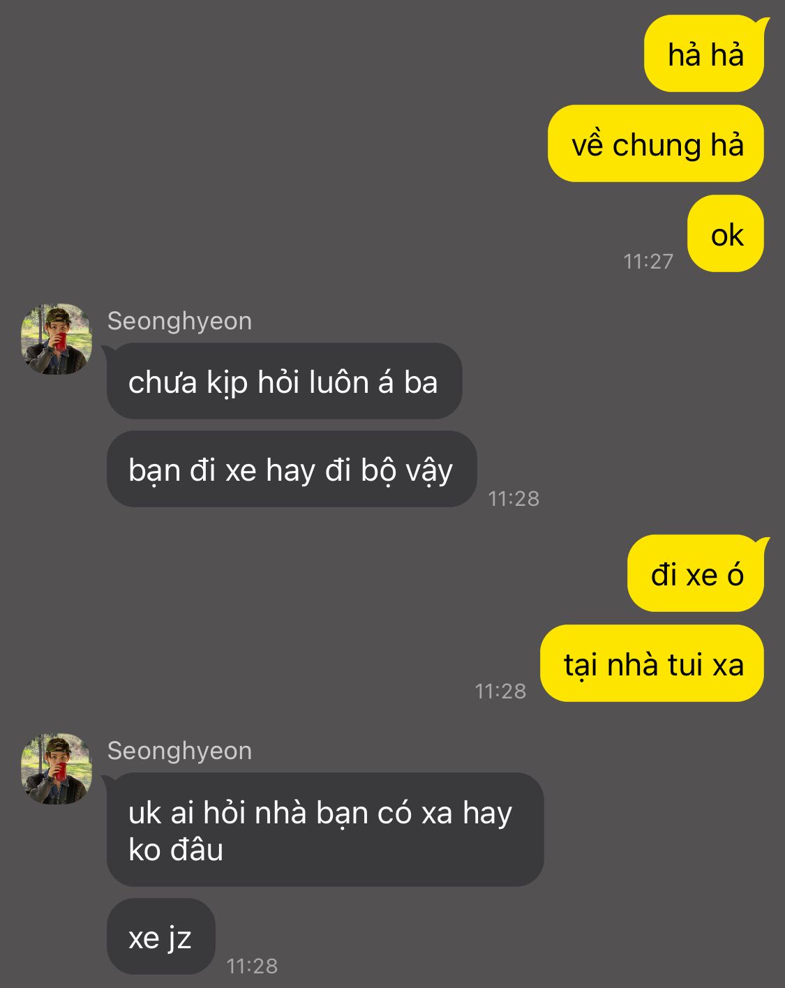785x988 pixels.
Task: Tap the 'xe jz' message bubble
Action: [x=161, y=936]
